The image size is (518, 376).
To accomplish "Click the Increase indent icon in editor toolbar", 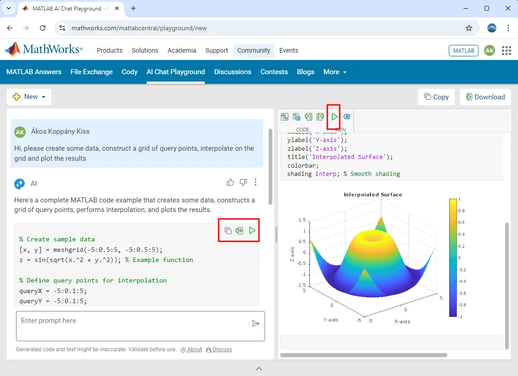I will tap(308, 116).
